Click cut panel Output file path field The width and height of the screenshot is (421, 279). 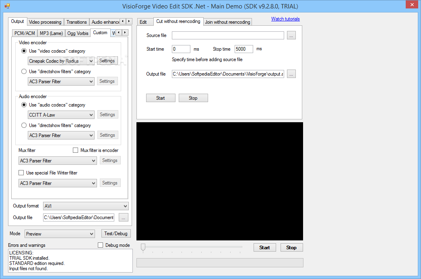(x=228, y=74)
